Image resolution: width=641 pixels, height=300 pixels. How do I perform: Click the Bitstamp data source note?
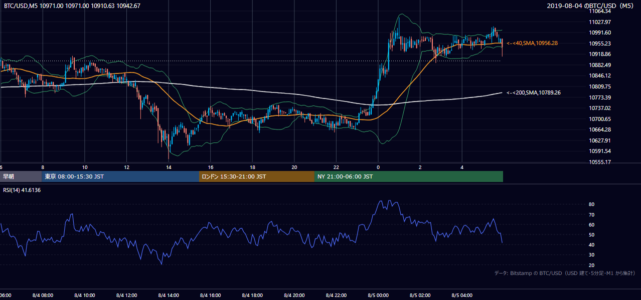[565, 273]
